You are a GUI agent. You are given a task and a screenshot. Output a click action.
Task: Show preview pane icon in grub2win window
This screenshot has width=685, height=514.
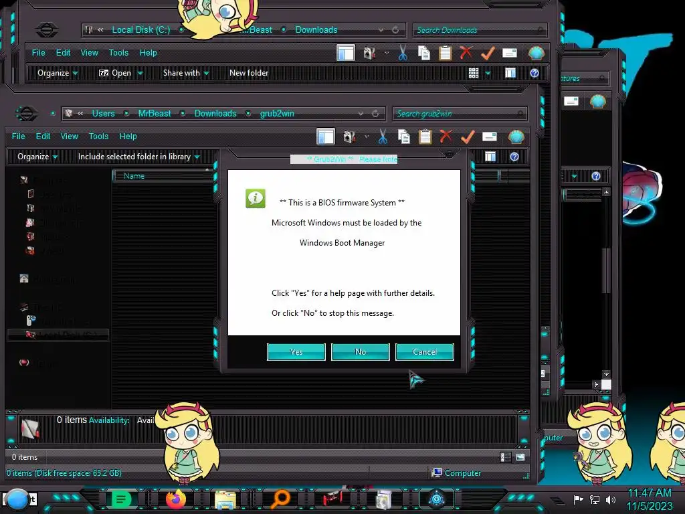click(x=490, y=157)
